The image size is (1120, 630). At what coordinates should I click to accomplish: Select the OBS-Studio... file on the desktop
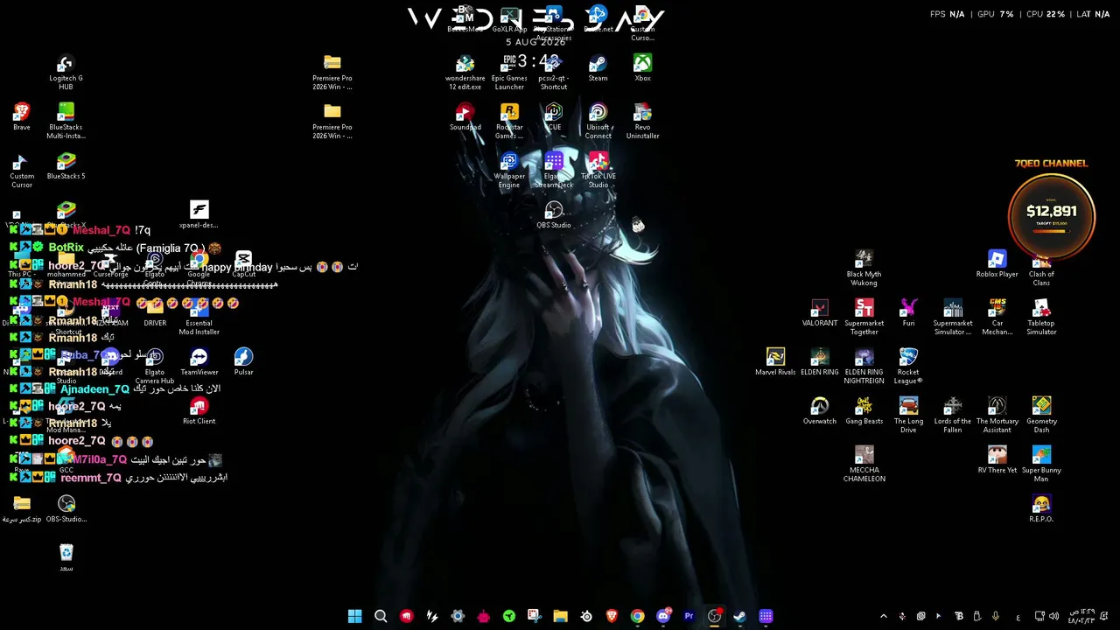[66, 508]
